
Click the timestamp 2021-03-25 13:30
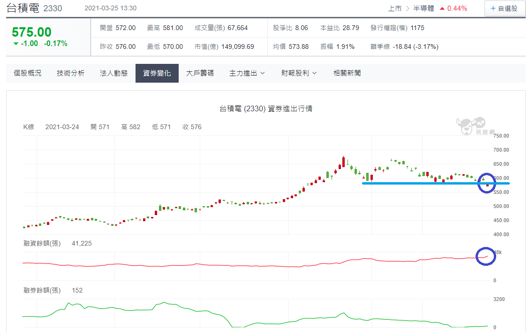pos(111,8)
